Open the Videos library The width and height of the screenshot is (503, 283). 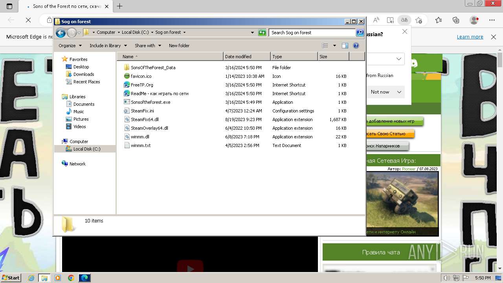coord(79,127)
